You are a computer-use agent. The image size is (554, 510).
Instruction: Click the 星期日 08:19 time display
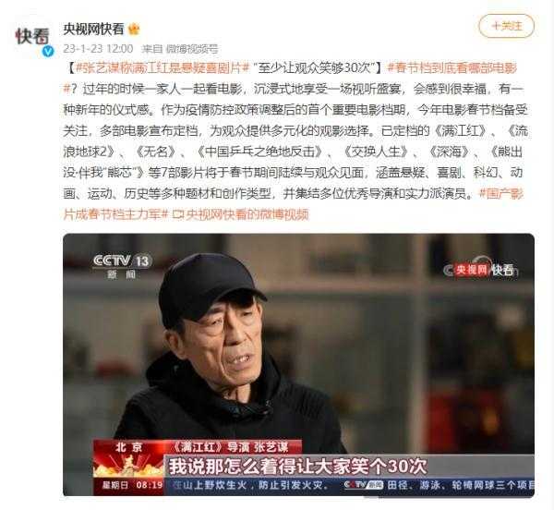[x=132, y=484]
